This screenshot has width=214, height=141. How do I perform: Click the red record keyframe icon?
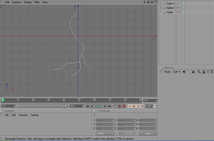[119, 106]
